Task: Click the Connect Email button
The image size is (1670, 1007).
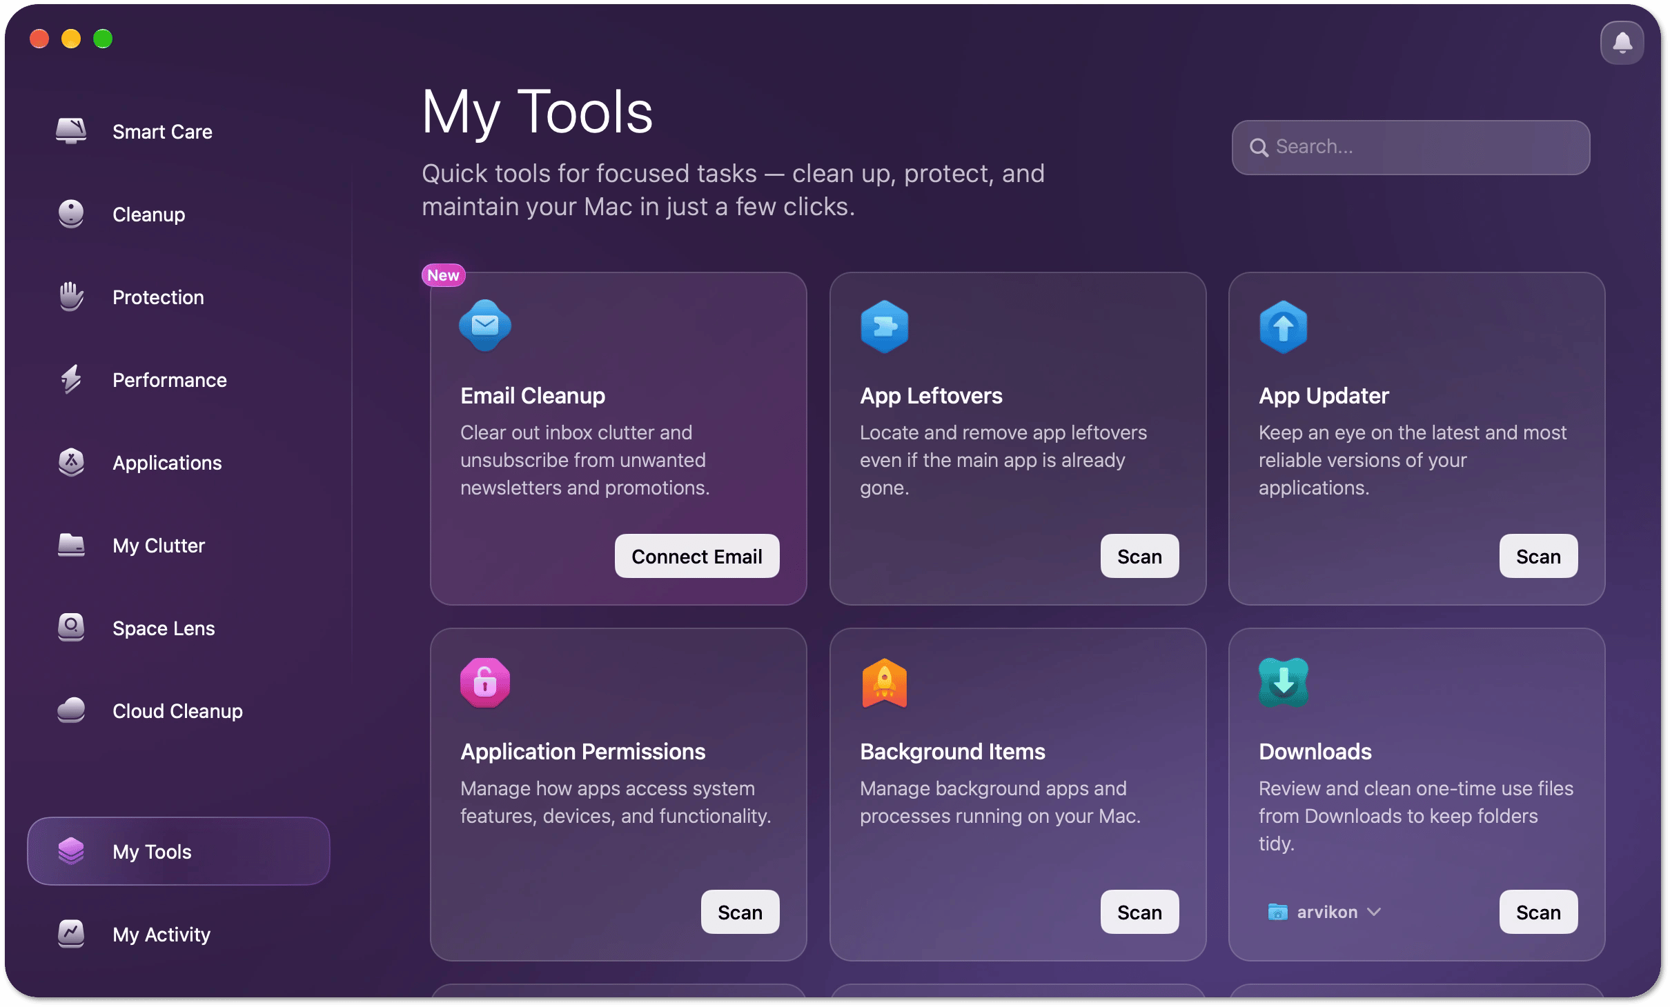Action: (x=697, y=556)
